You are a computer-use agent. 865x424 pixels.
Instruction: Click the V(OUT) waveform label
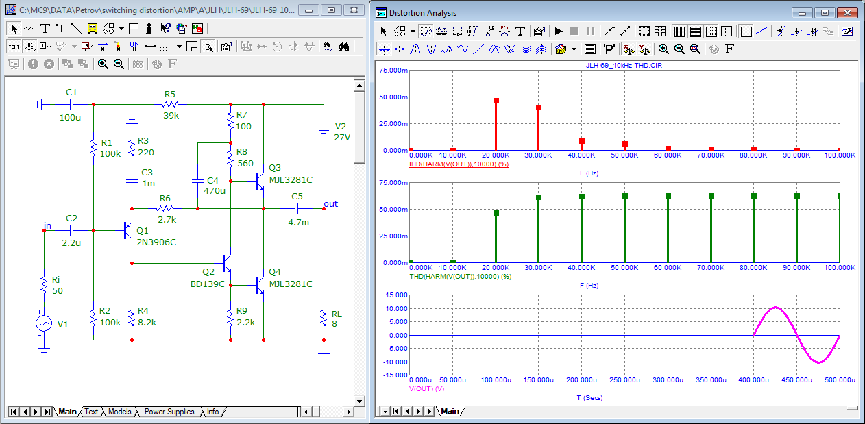427,388
